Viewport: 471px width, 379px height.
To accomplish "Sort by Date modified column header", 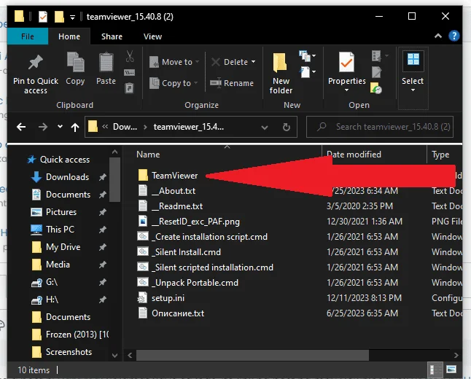I will pyautogui.click(x=354, y=155).
